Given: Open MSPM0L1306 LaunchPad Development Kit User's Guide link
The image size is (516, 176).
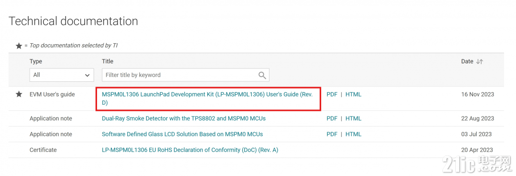Looking at the screenshot, I should pos(207,98).
